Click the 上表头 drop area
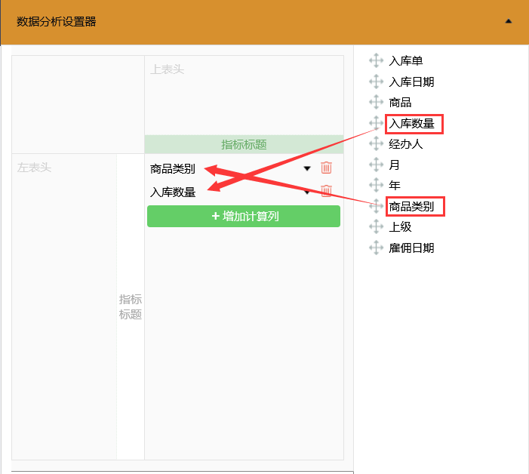Viewport: 529px width, 474px height. click(x=244, y=95)
